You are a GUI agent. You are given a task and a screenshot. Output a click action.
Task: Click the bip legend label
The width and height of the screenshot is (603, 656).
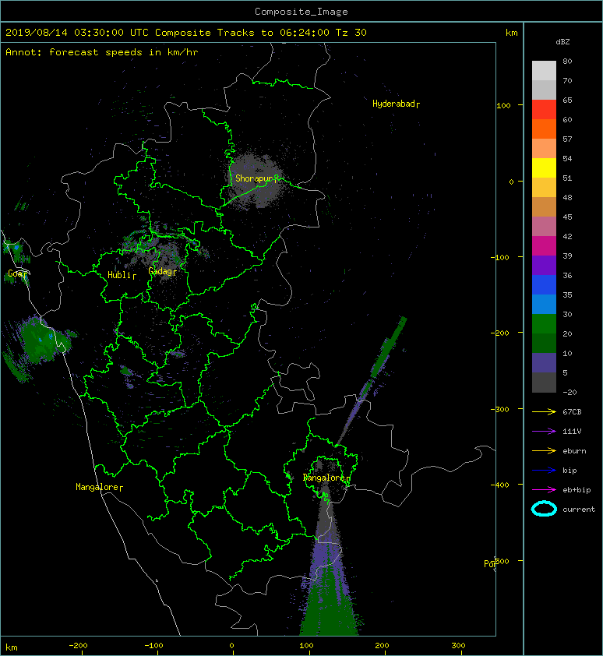click(x=569, y=471)
